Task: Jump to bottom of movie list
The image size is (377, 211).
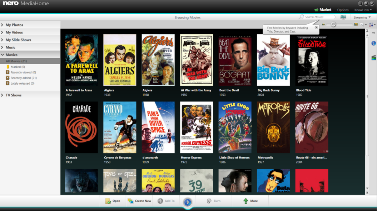Action: 367,193
